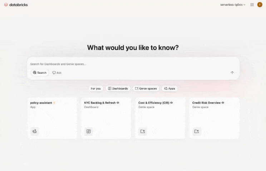Open Cost & Efficiency (CIR) title

point(154,103)
